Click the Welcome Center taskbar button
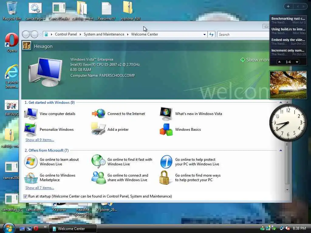The width and height of the screenshot is (311, 233). [x=73, y=229]
